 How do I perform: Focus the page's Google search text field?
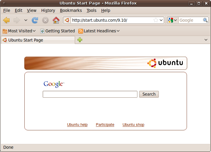(x=90, y=94)
